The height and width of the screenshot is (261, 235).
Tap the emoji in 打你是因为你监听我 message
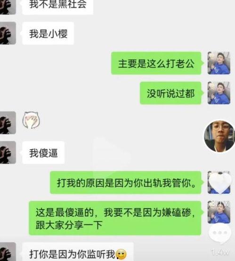(x=121, y=254)
